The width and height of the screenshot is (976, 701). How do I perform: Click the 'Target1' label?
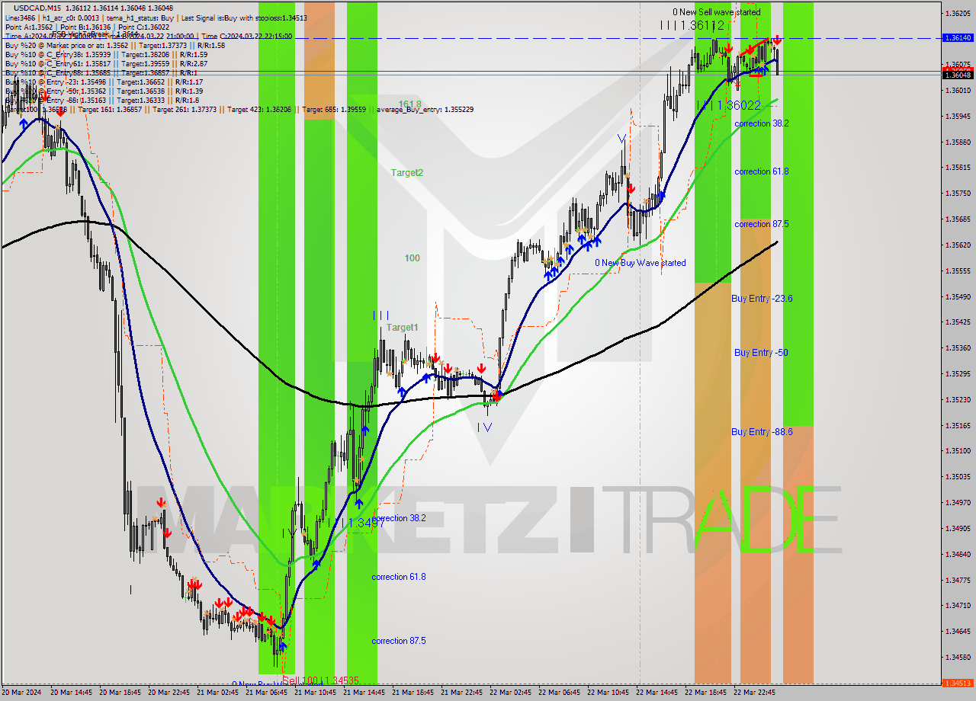click(x=402, y=328)
